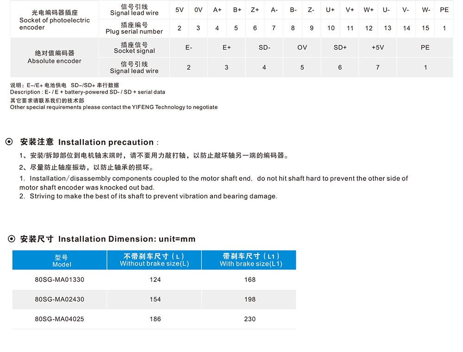The width and height of the screenshot is (463, 352).
Task: Select the +5V socket signal cell
Action: [x=378, y=48]
